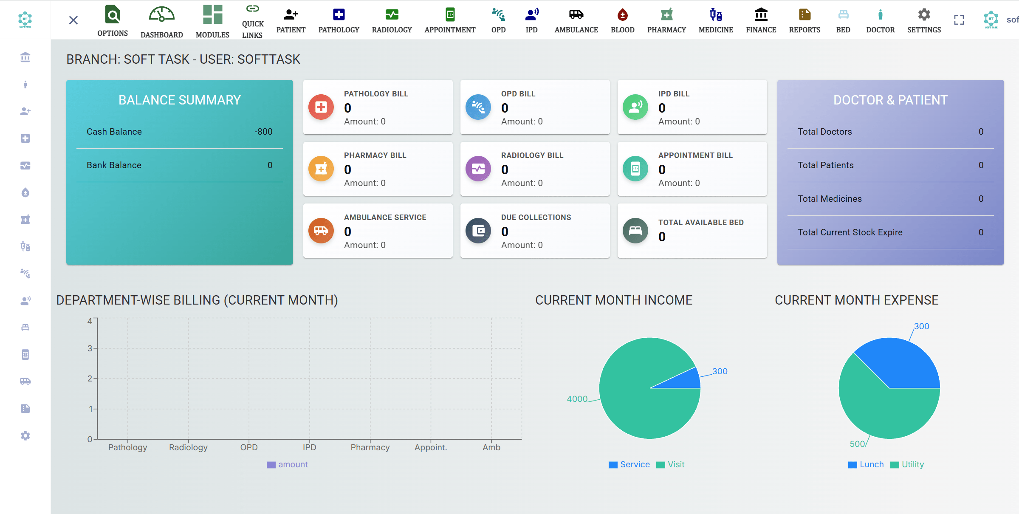The height and width of the screenshot is (514, 1019).
Task: Toggle the Lunch legend in the expense chart
Action: tap(866, 464)
